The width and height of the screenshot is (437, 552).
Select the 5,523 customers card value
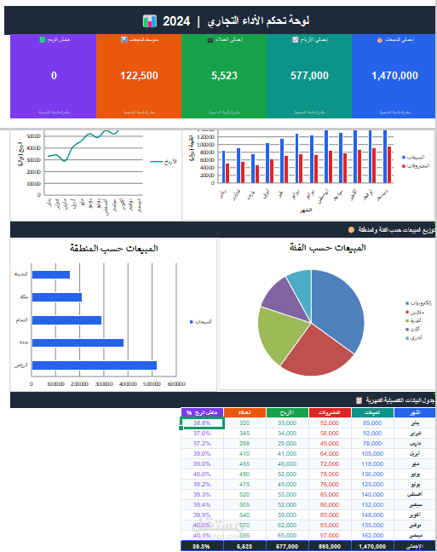pyautogui.click(x=224, y=76)
